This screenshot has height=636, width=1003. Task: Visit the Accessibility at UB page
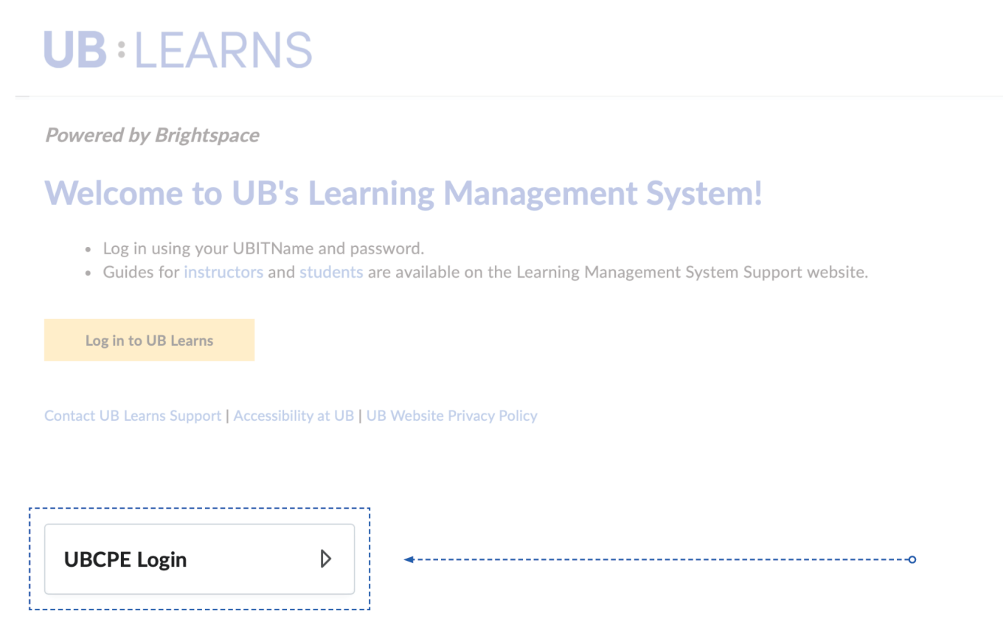tap(293, 416)
